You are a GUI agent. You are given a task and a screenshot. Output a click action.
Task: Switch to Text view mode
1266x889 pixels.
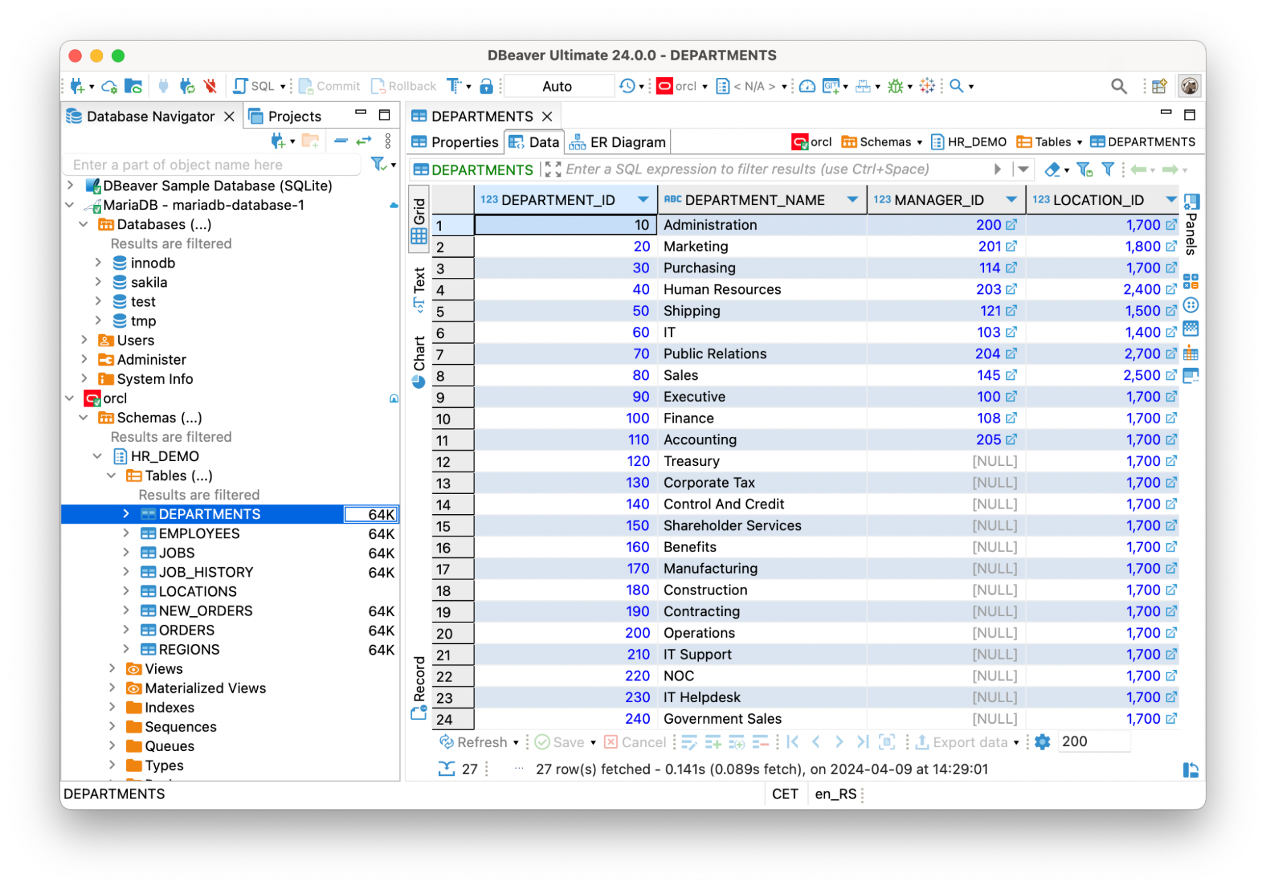click(x=419, y=289)
